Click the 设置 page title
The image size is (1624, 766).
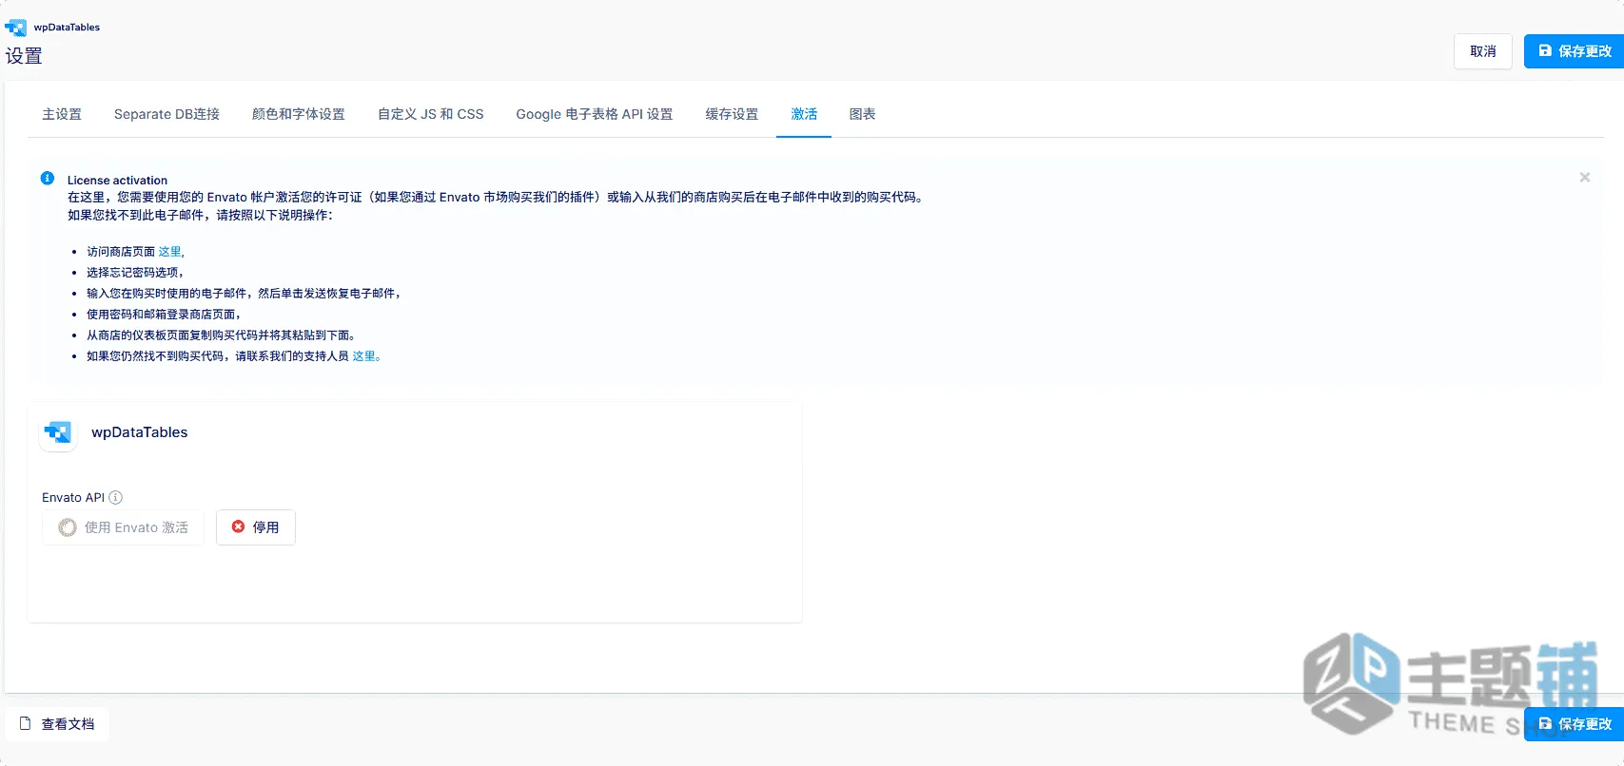24,56
